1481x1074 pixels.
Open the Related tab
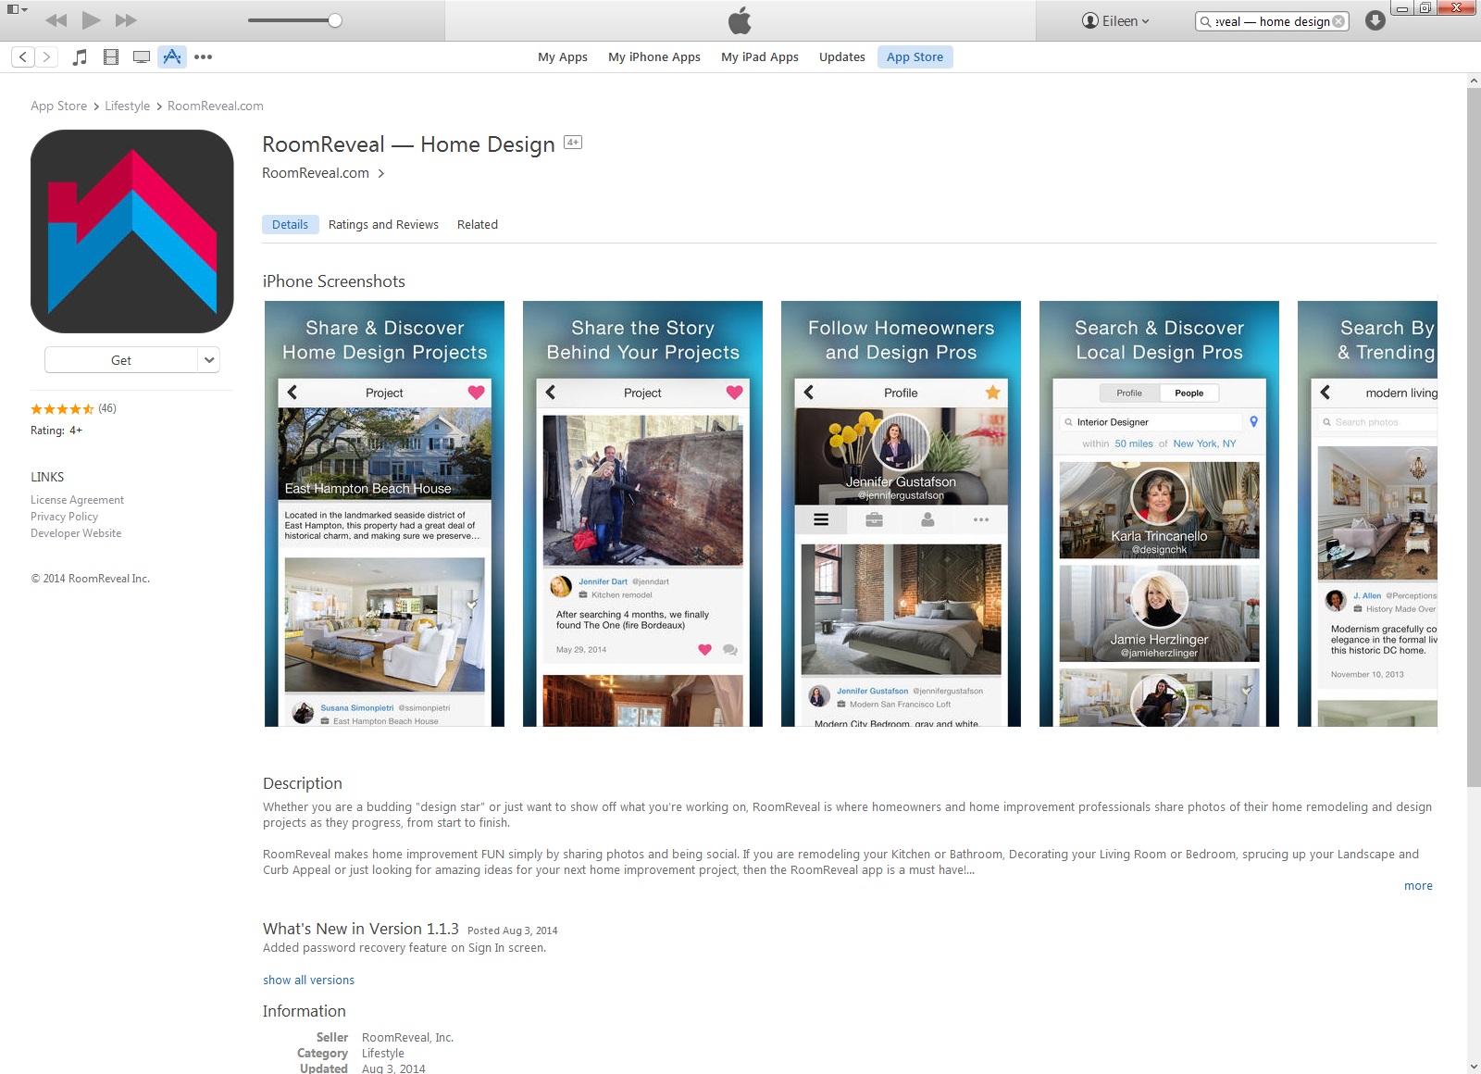[x=478, y=224]
